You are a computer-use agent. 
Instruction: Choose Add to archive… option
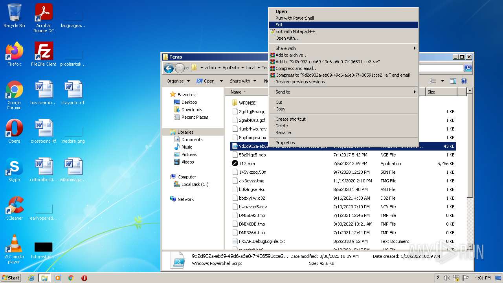[343, 55]
